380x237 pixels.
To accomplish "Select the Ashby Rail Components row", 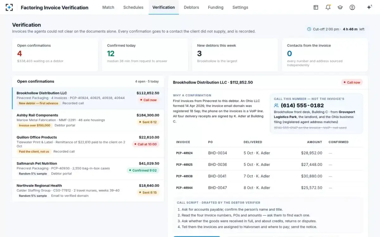I will click(x=88, y=120).
